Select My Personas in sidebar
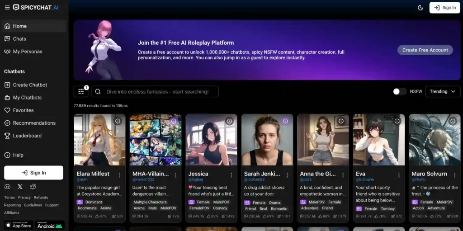The height and width of the screenshot is (231, 463). coord(28,52)
